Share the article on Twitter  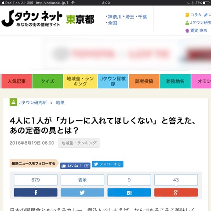[82, 193]
